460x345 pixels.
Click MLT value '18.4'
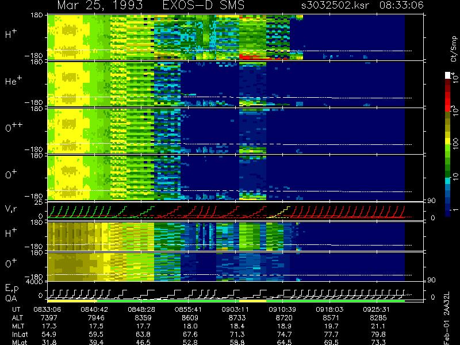pyautogui.click(x=237, y=326)
